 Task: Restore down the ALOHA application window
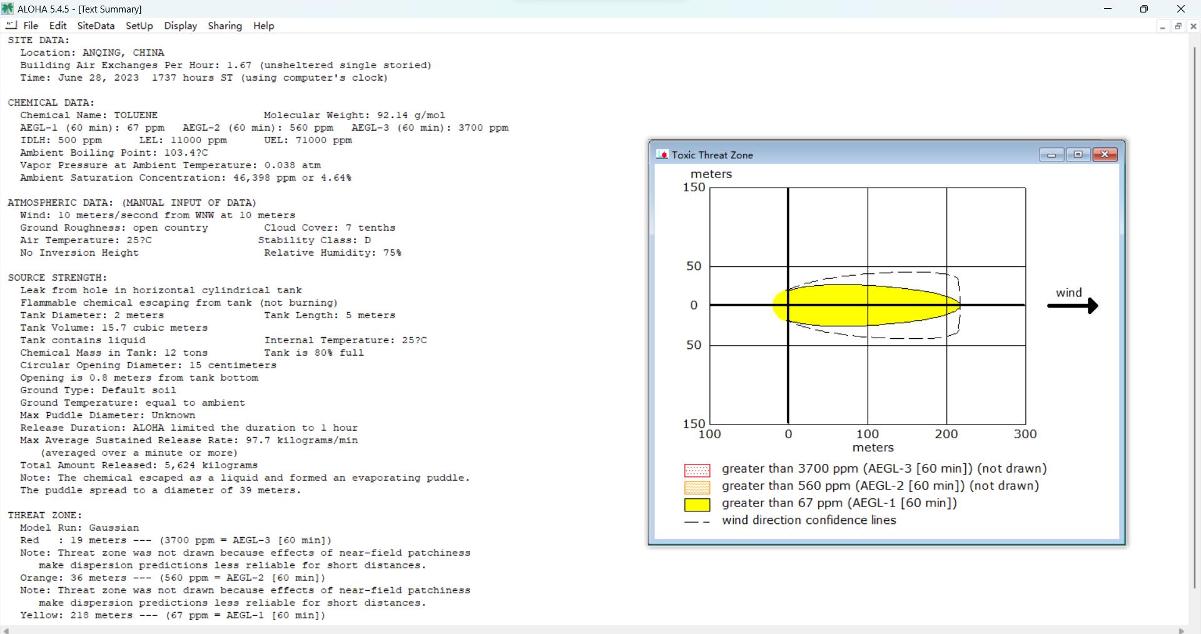click(x=1144, y=9)
